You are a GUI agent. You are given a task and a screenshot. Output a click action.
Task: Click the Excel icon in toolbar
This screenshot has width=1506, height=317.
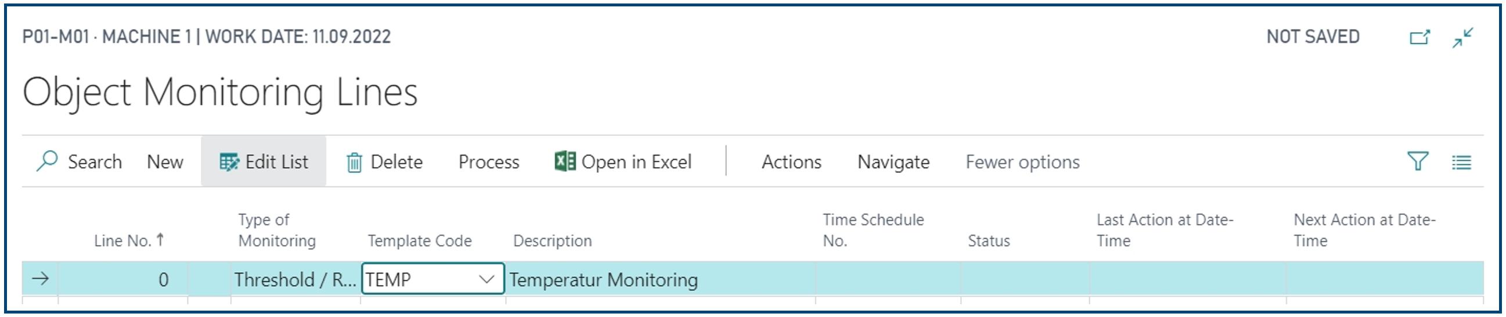565,161
